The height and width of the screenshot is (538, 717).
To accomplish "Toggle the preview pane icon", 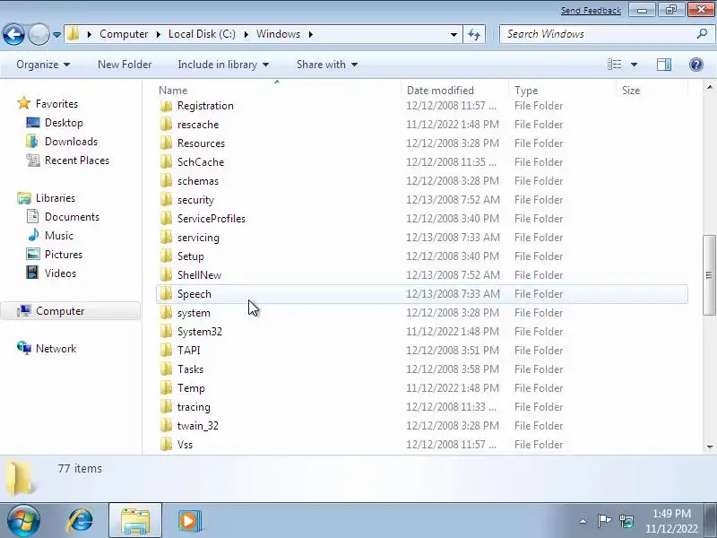I will (x=664, y=65).
